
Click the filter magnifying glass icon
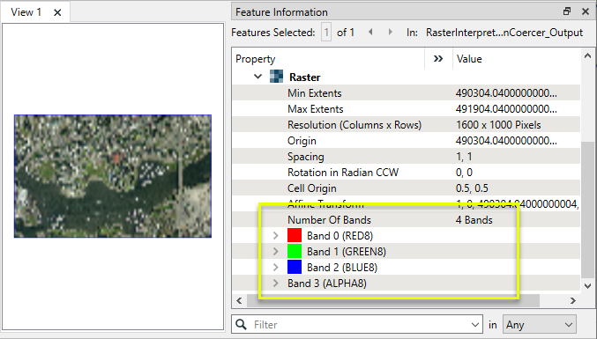[x=241, y=324]
